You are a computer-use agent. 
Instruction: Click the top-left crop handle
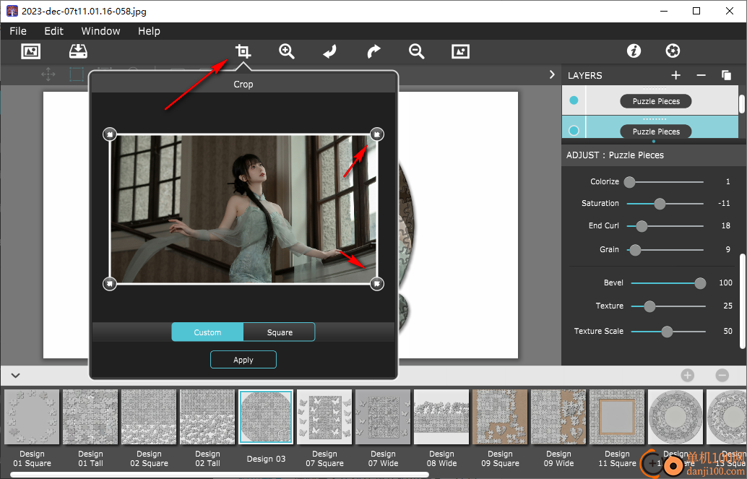point(110,134)
